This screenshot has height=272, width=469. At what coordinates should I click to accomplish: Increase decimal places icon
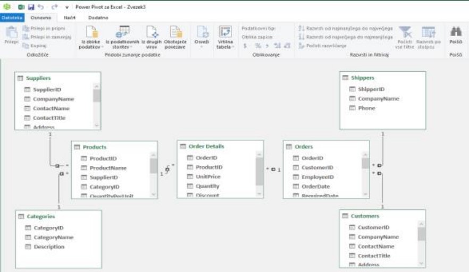pyautogui.click(x=277, y=46)
